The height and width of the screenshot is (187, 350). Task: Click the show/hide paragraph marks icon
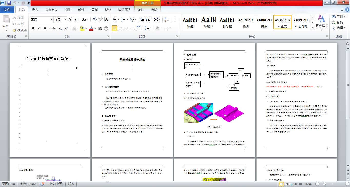click(175, 20)
